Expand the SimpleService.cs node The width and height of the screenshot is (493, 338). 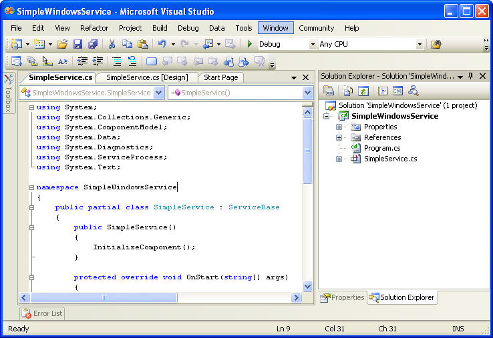tap(339, 159)
